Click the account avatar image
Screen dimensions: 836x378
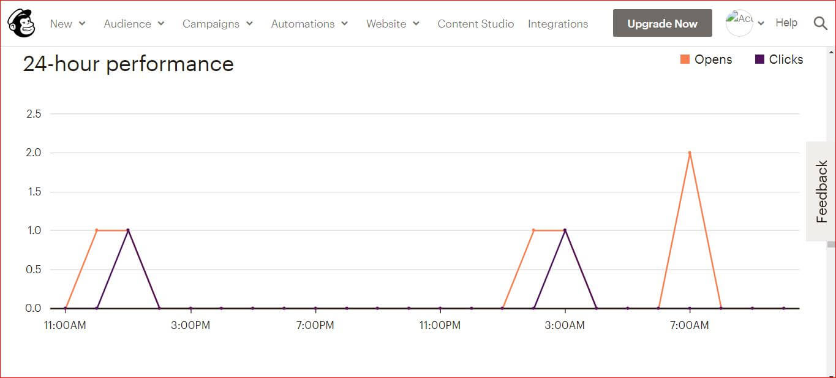point(739,23)
